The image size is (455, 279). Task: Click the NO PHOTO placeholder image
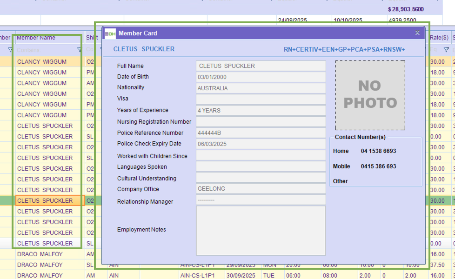[370, 95]
